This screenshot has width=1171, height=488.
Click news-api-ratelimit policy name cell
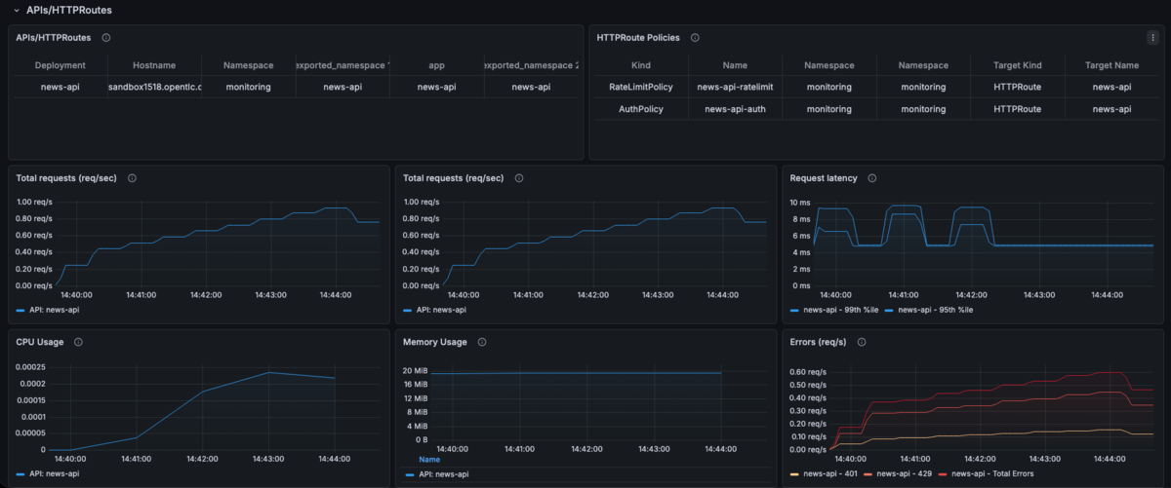[735, 87]
